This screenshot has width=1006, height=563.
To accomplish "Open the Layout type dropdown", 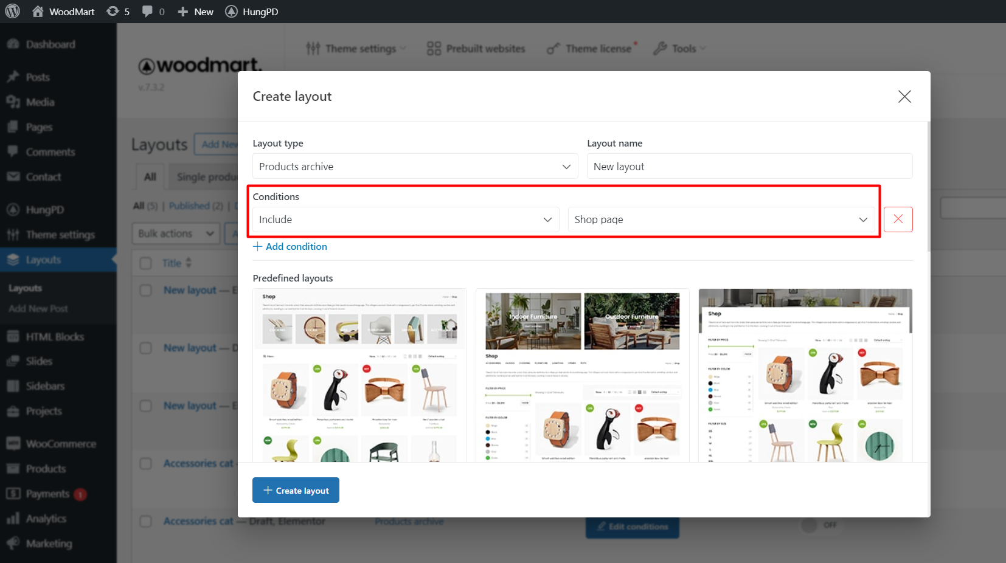I will coord(415,167).
